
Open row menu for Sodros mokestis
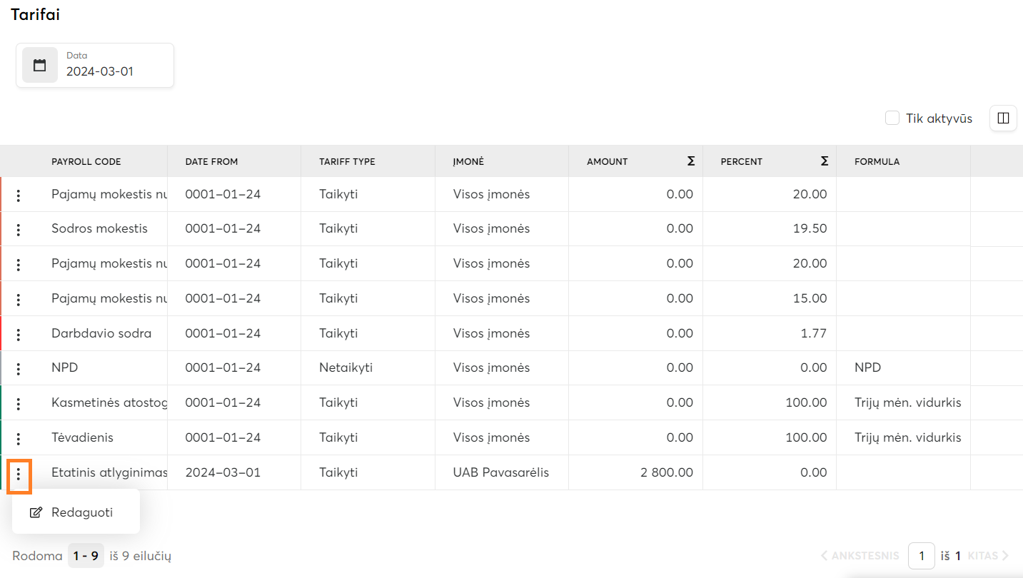[19, 230]
